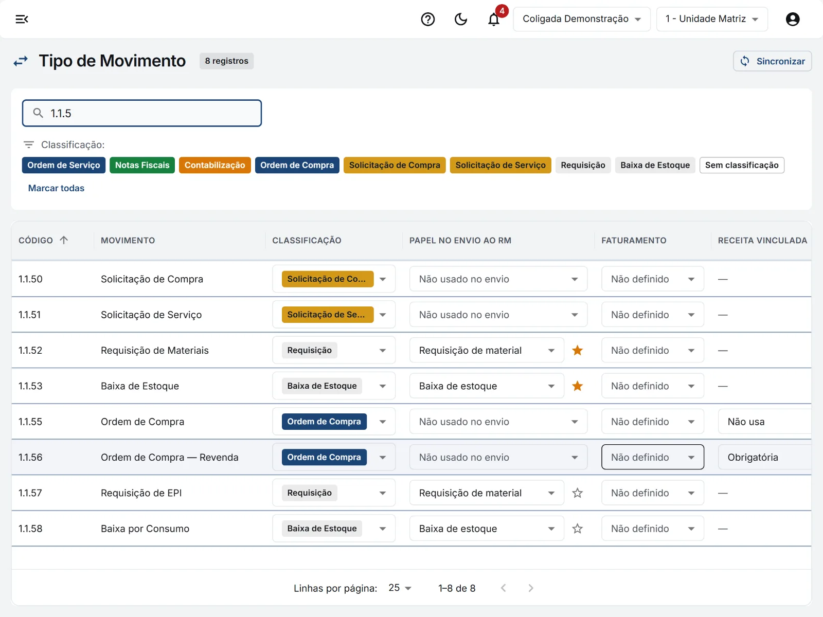Unmark star for Requisição de Materiais row

tap(578, 350)
